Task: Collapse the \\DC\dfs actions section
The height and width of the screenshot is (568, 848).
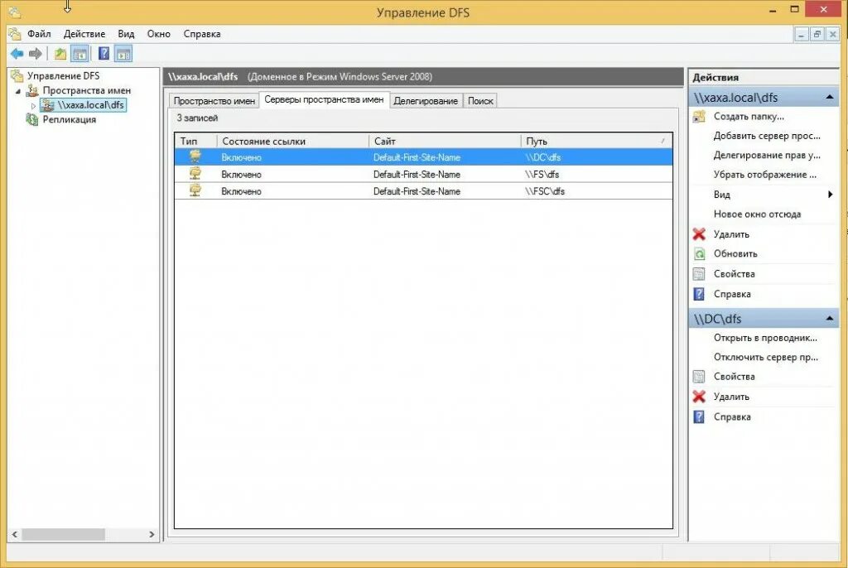Action: [x=831, y=318]
